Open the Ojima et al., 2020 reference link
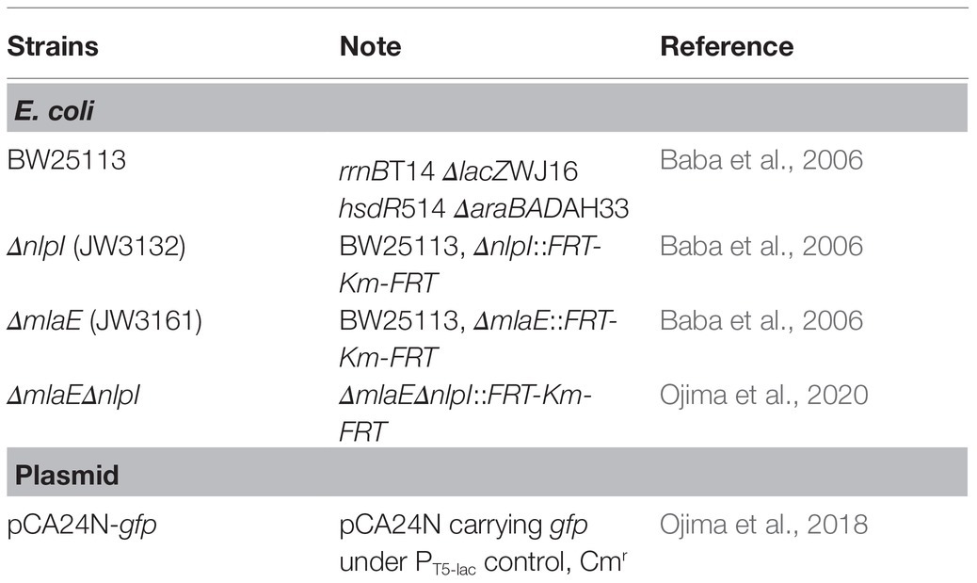This screenshot has width=977, height=583. (x=763, y=395)
